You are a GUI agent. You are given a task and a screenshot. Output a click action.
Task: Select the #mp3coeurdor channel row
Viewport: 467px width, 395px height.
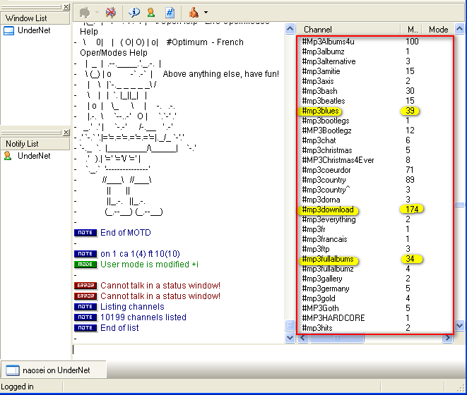tap(375, 170)
